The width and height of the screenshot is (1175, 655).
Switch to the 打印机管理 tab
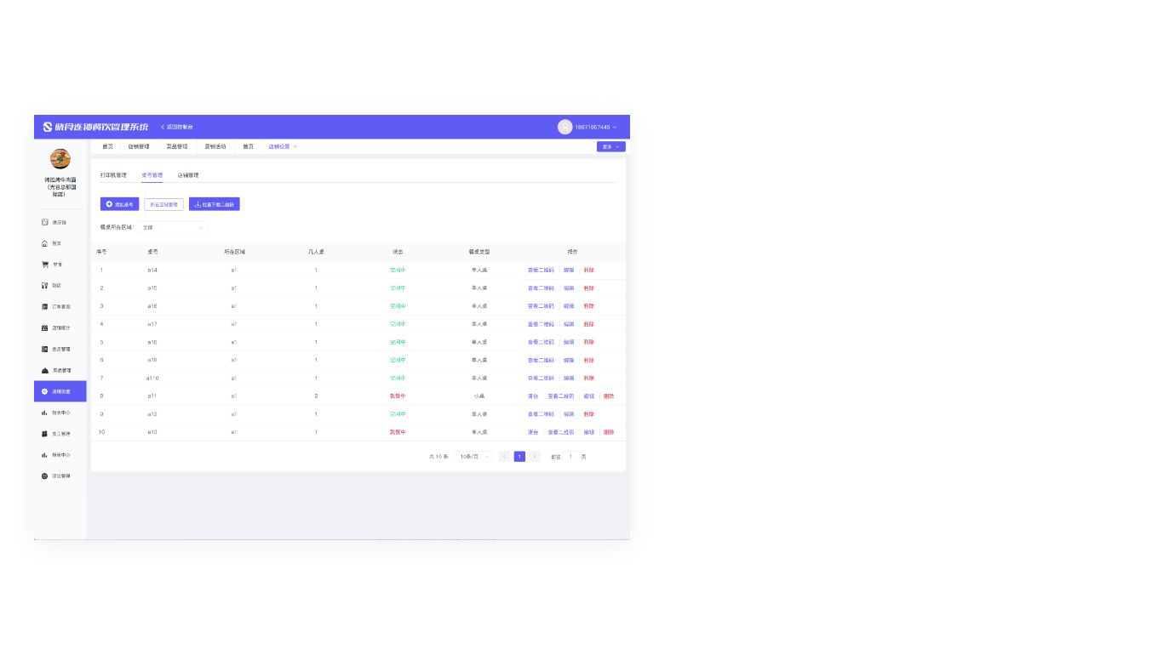click(x=113, y=175)
